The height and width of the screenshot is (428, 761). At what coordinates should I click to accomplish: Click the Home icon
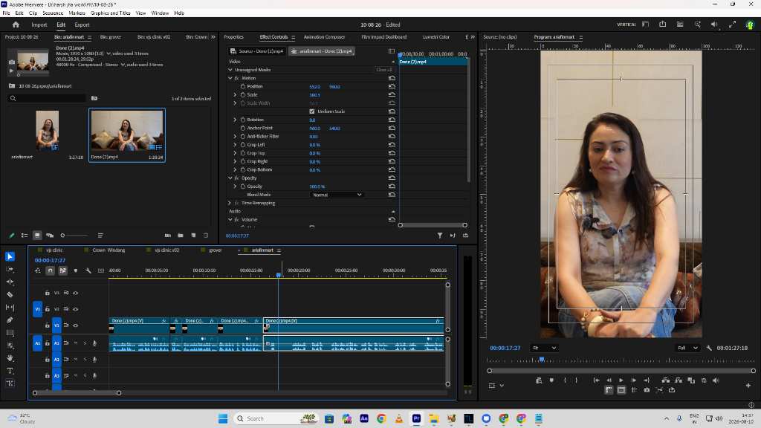(x=16, y=25)
